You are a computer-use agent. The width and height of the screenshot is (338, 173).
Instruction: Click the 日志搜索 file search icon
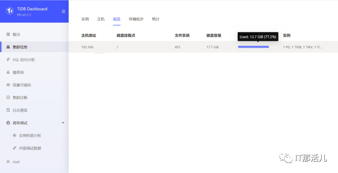[x=8, y=110]
